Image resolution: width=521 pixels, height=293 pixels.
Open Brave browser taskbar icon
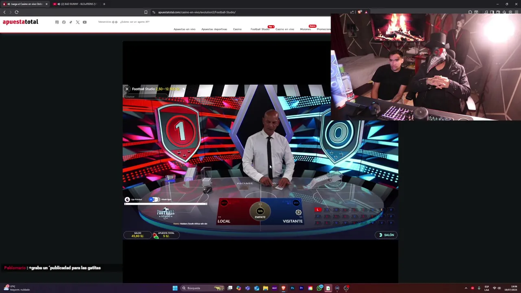tap(283, 288)
